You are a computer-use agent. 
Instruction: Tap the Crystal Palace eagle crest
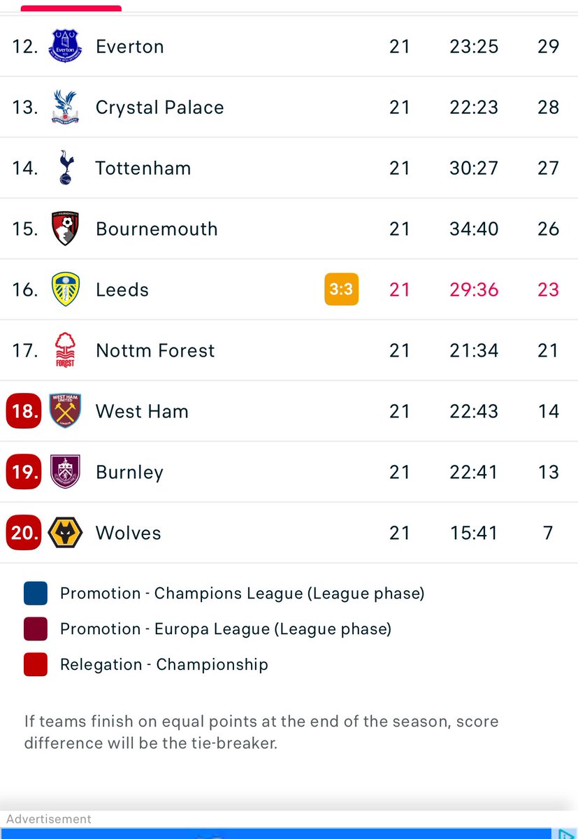tap(66, 107)
